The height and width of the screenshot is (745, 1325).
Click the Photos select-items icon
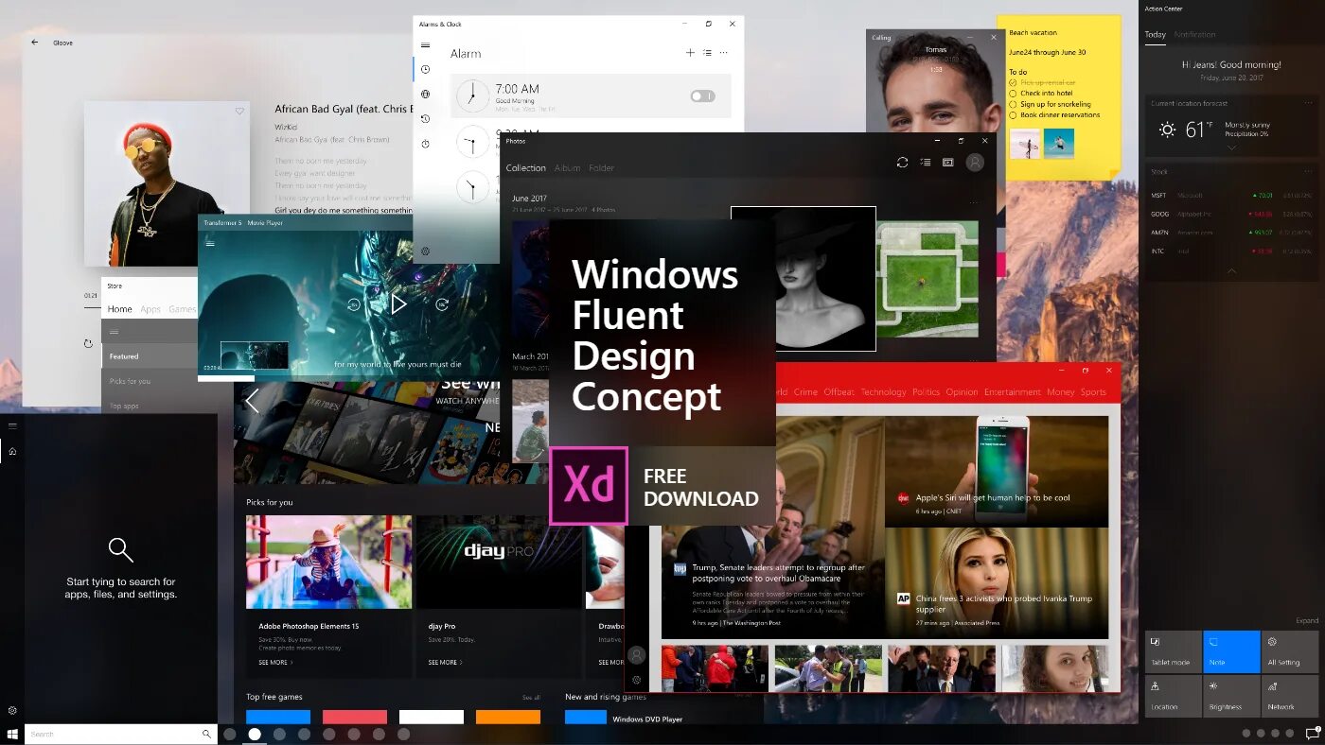pyautogui.click(x=926, y=163)
